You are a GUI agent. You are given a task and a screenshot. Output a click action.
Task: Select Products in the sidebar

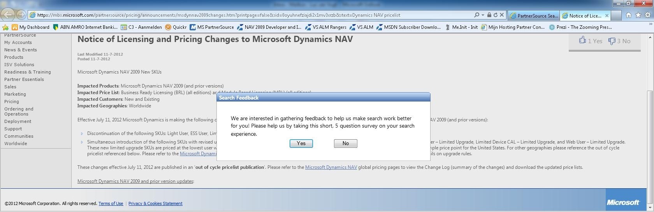point(14,57)
